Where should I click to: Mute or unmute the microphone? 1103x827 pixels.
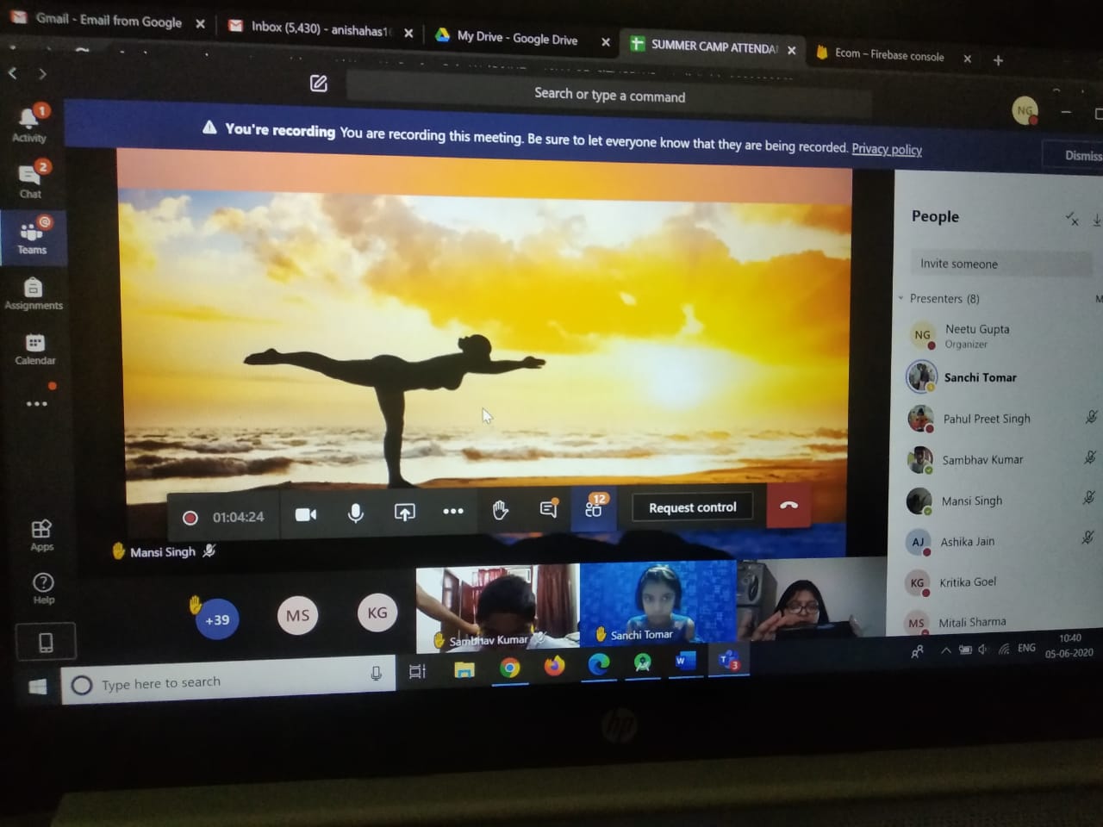(x=355, y=513)
